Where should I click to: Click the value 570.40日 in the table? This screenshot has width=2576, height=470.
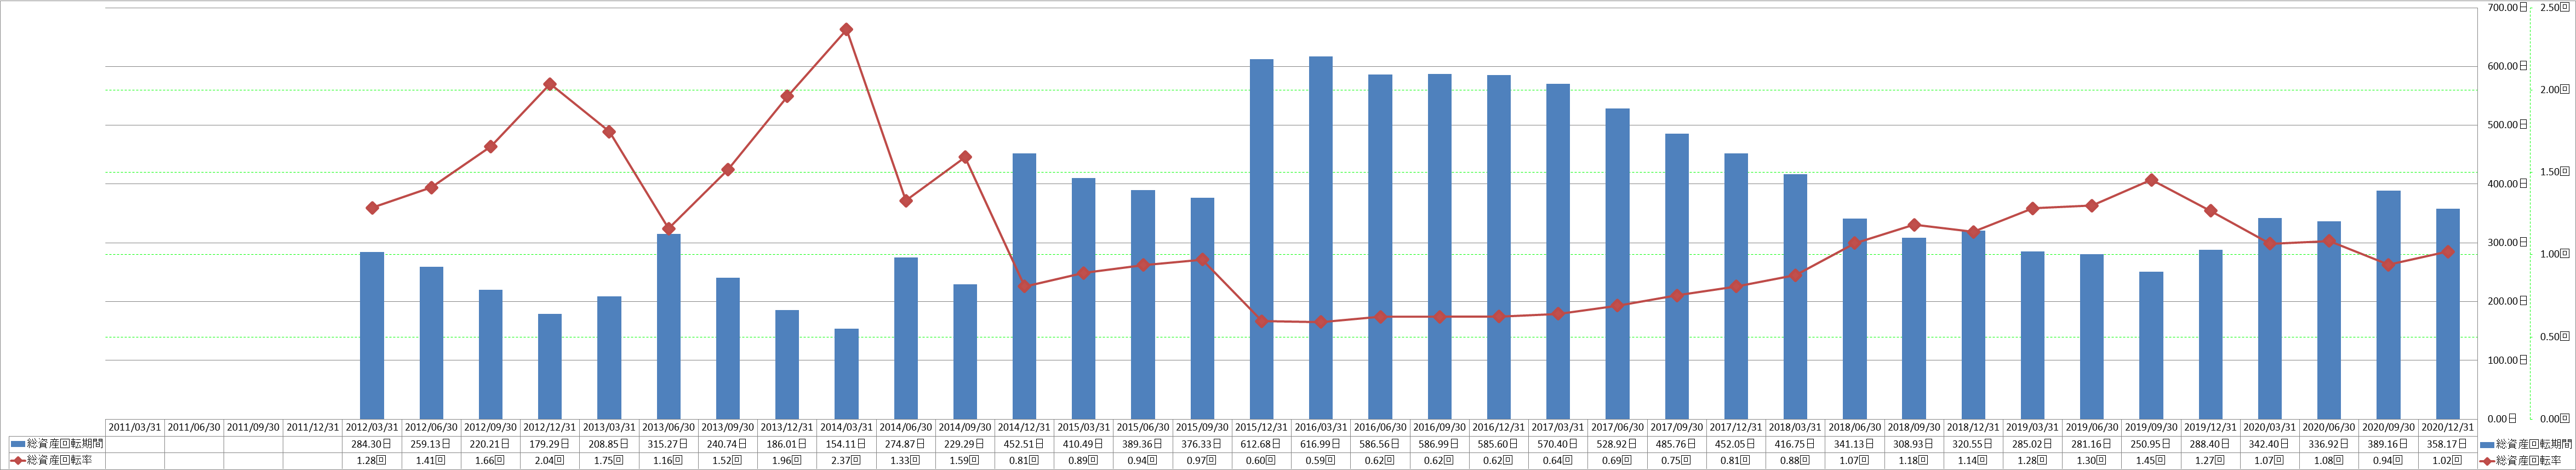[1558, 444]
